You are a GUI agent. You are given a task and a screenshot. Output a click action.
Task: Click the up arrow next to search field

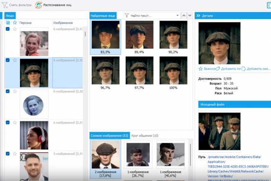(x=184, y=16)
